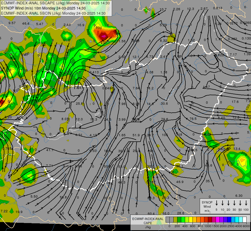
Task: Pick the first grey CAPE legend swatch
Action: point(168,220)
